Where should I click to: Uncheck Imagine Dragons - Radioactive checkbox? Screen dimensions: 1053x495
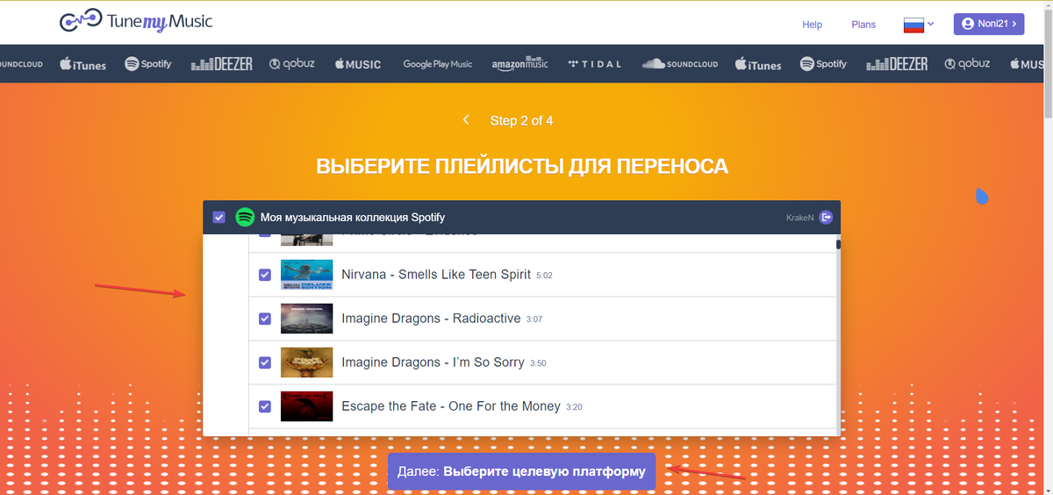pyautogui.click(x=265, y=319)
